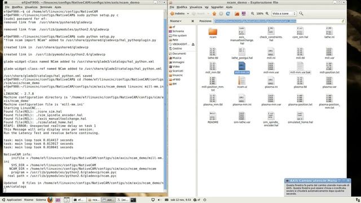Open the Vai menu in the file browser
The height and width of the screenshot is (203, 361).
206,7
